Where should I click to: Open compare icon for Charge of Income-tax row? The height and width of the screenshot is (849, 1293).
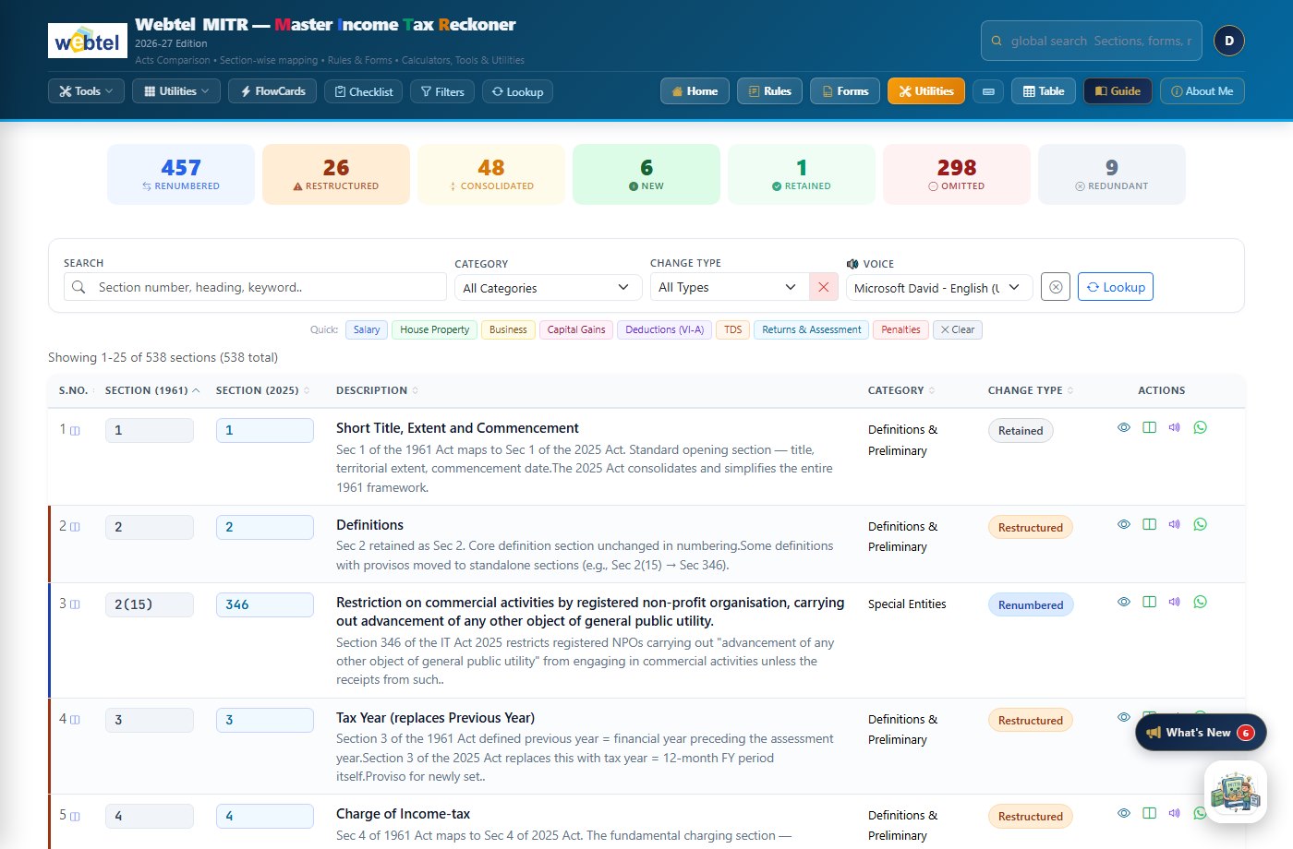(x=1150, y=813)
